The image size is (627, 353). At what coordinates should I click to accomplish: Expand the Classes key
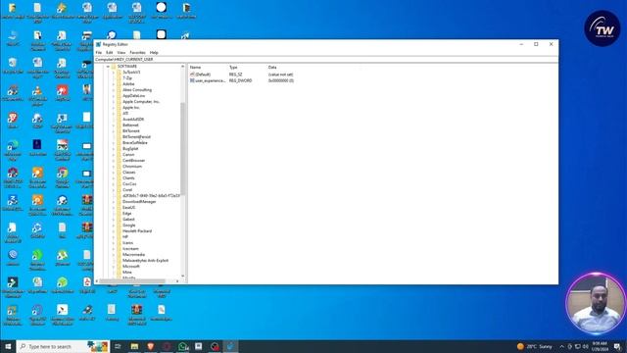coord(114,173)
